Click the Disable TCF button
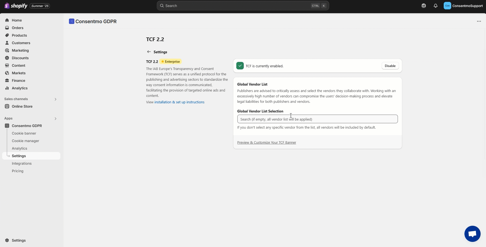The width and height of the screenshot is (486, 247). (390, 66)
